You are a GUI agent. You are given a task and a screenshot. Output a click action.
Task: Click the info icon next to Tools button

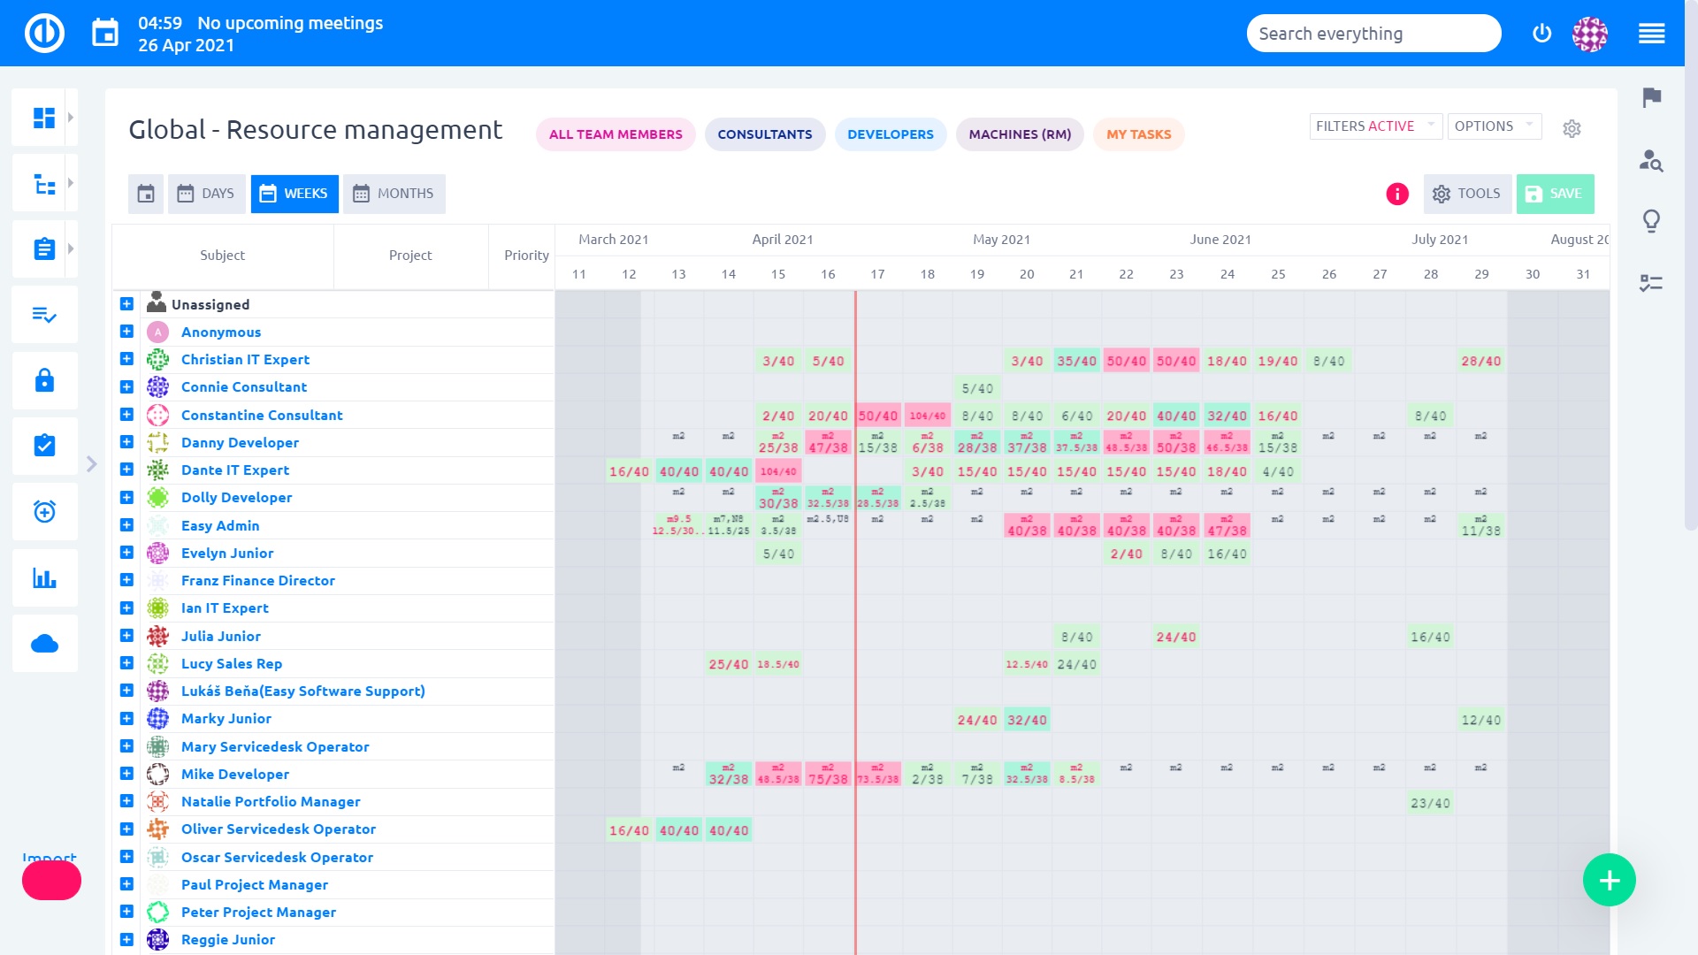point(1398,194)
